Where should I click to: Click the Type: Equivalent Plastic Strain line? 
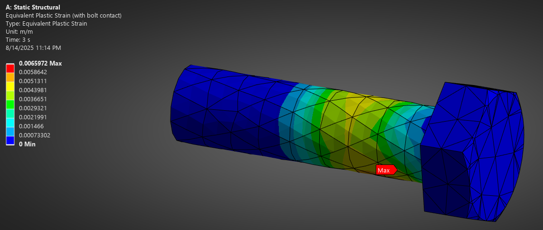[47, 24]
